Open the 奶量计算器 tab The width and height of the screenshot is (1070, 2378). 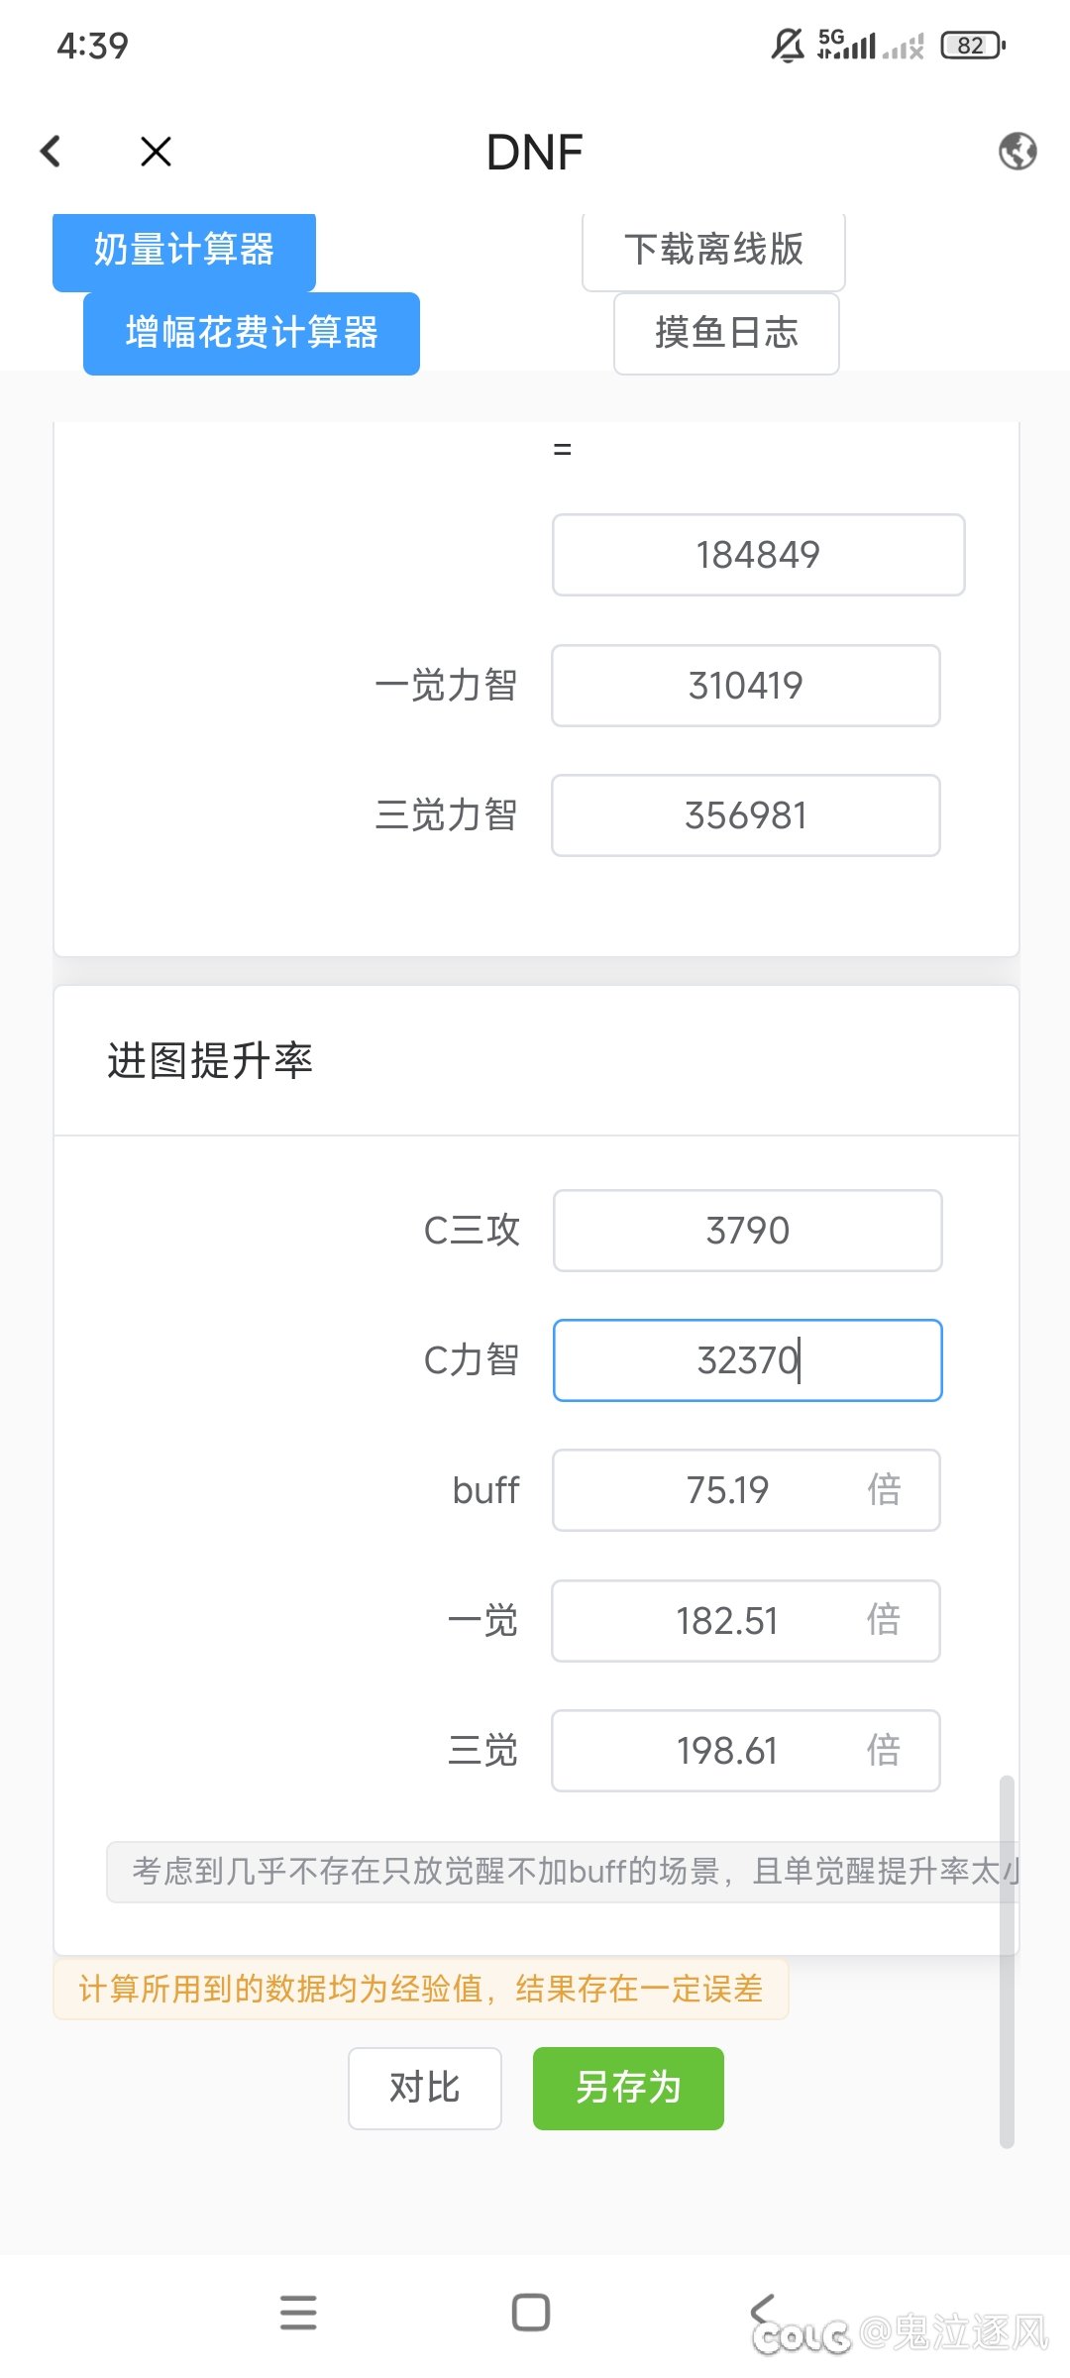pos(184,250)
